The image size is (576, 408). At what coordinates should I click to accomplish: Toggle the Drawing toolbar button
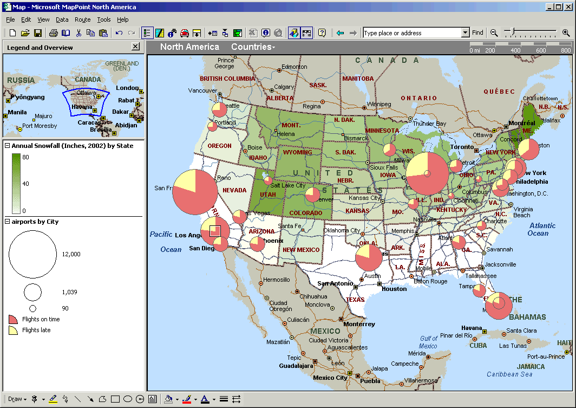point(294,33)
